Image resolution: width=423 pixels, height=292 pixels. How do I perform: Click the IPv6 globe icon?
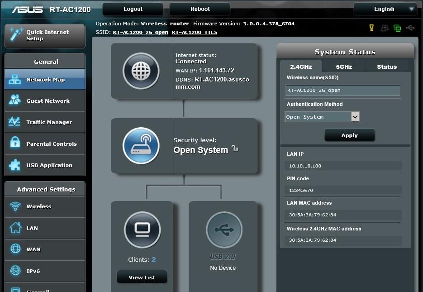[15, 270]
